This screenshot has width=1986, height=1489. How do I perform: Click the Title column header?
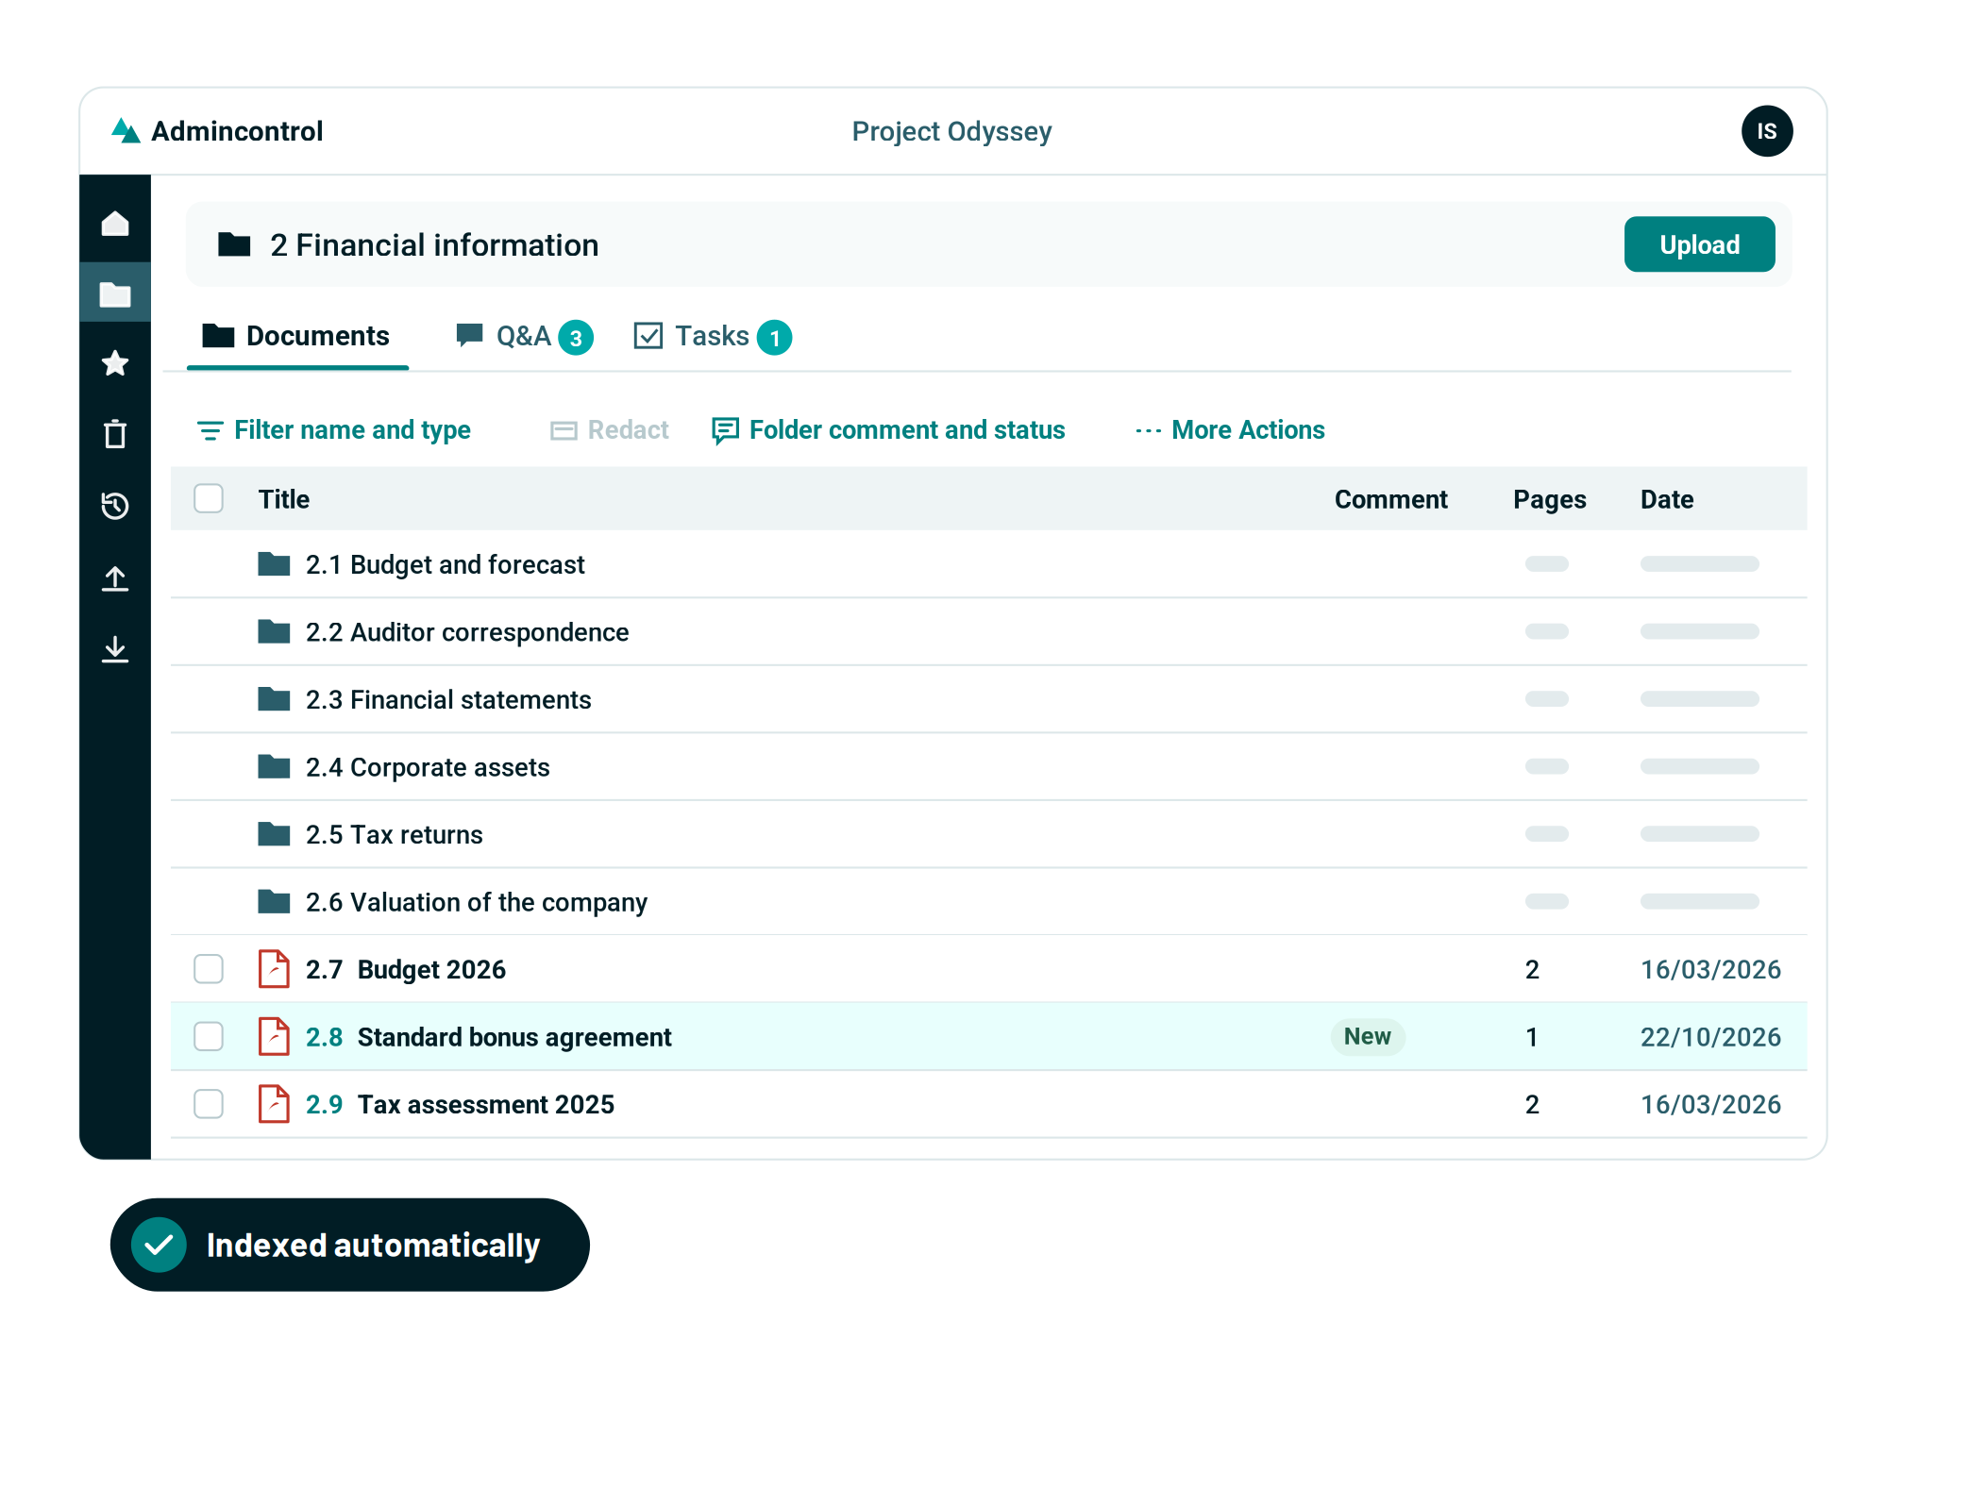[284, 499]
